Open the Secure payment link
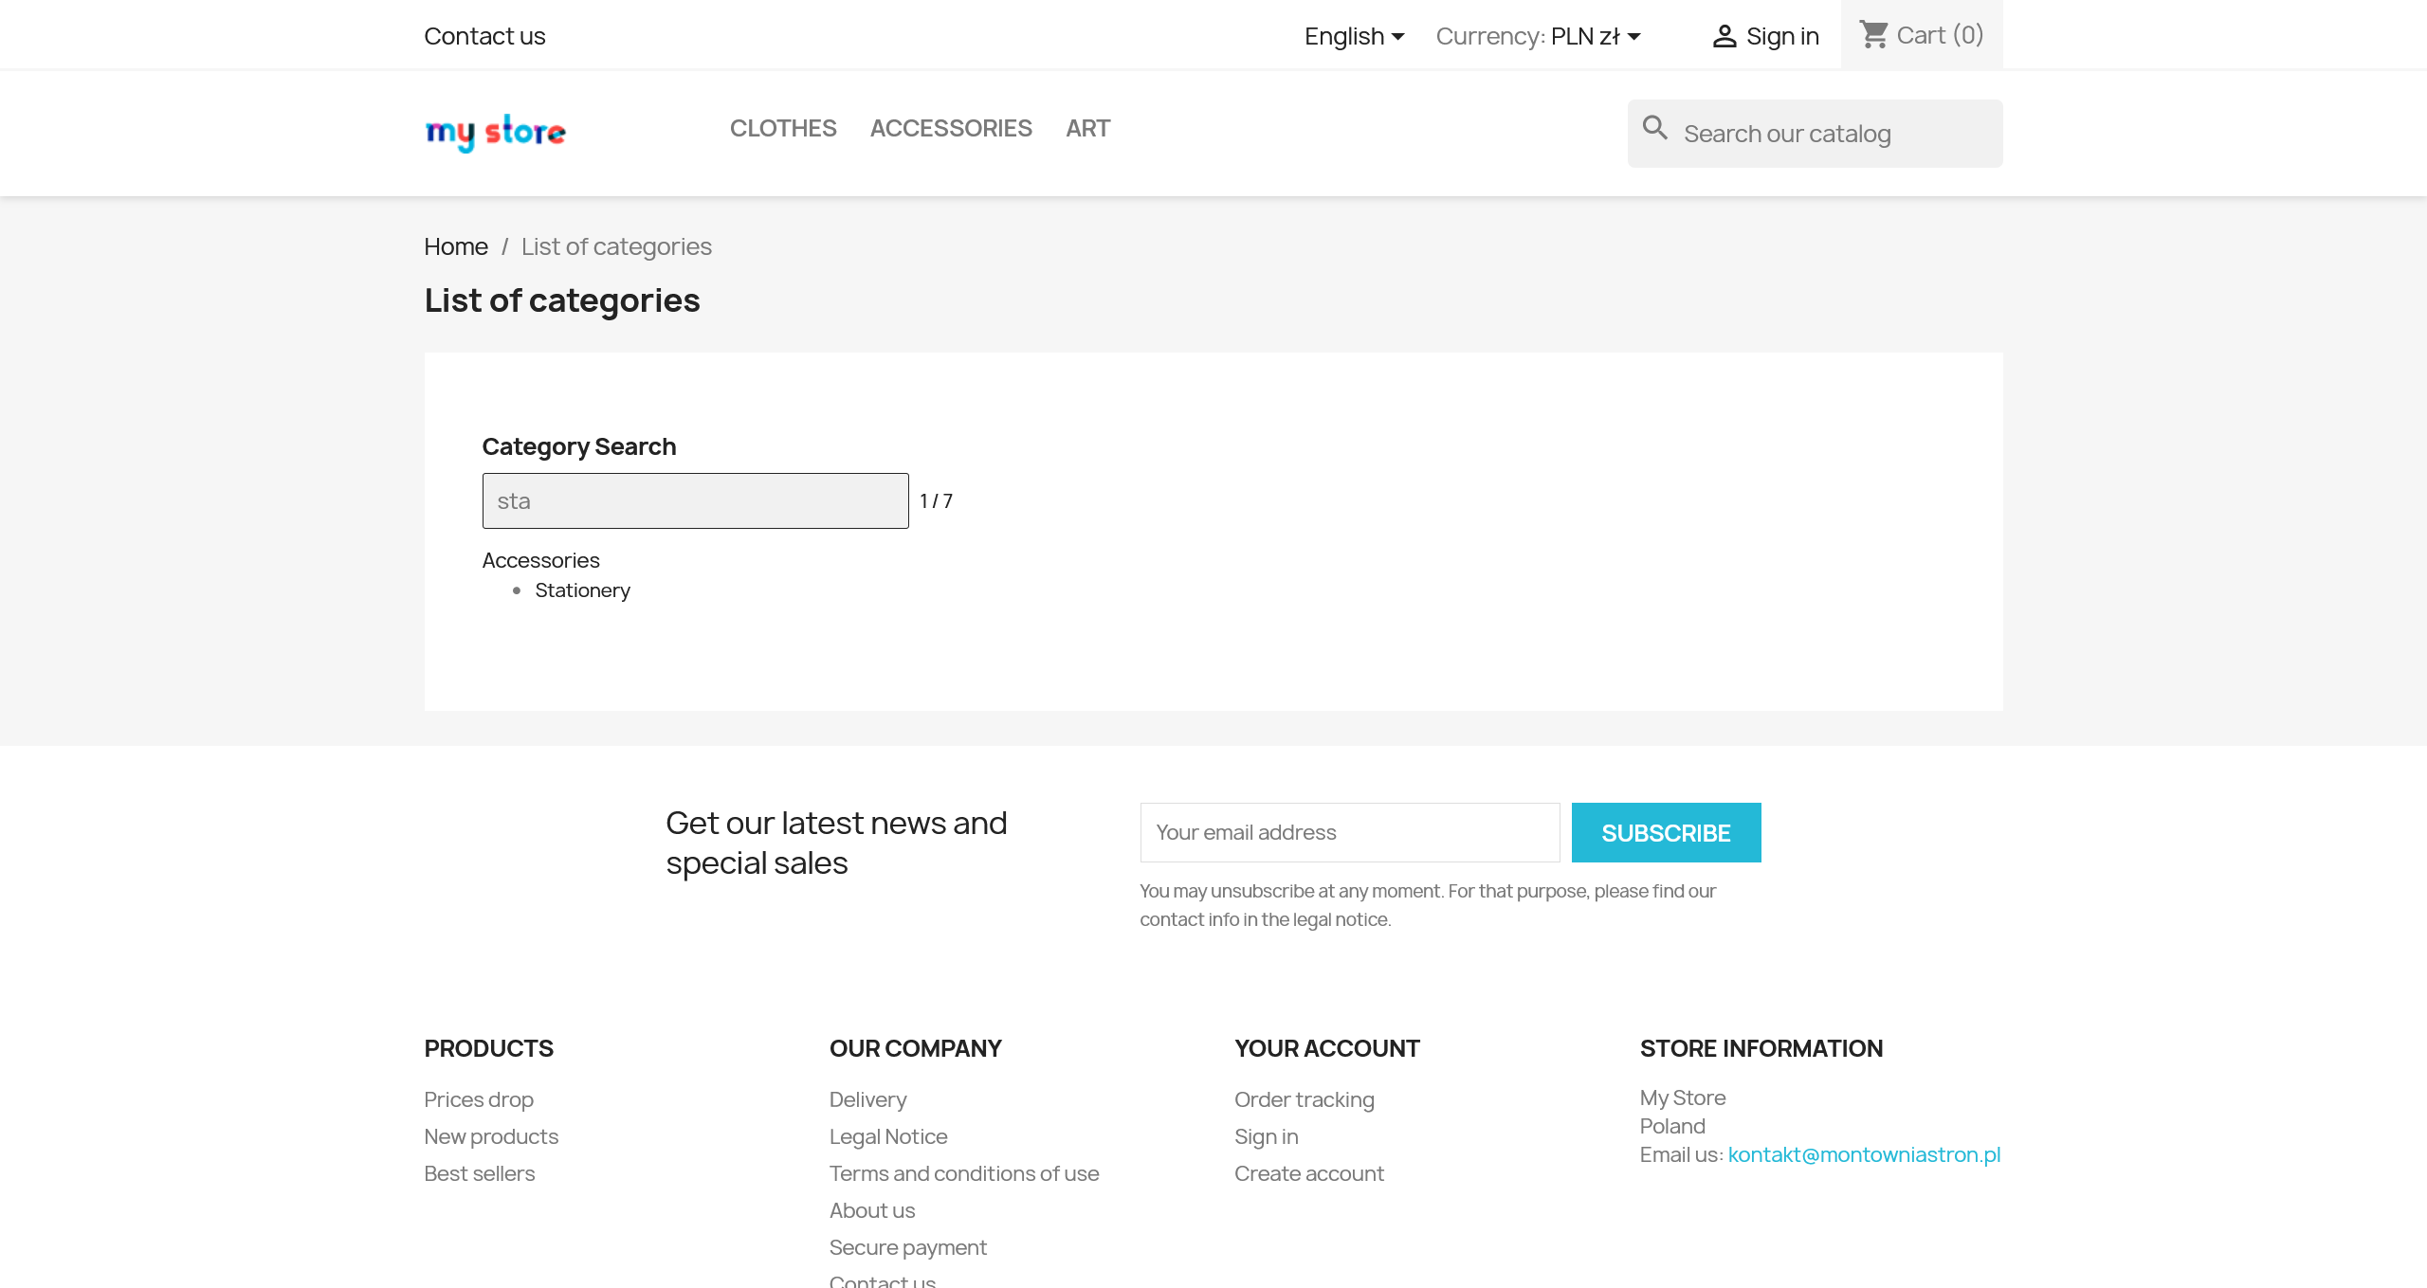Screen dimensions: 2427x1288 point(908,1247)
